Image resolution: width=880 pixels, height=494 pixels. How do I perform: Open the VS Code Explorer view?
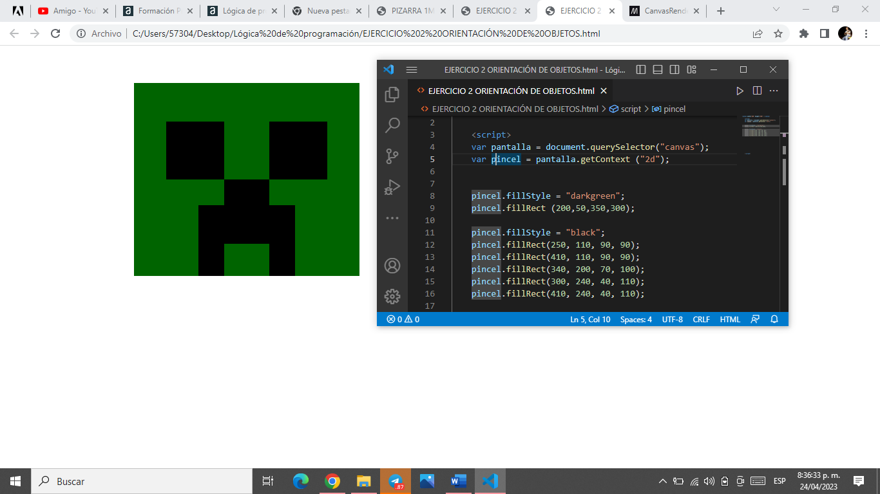[x=392, y=95]
